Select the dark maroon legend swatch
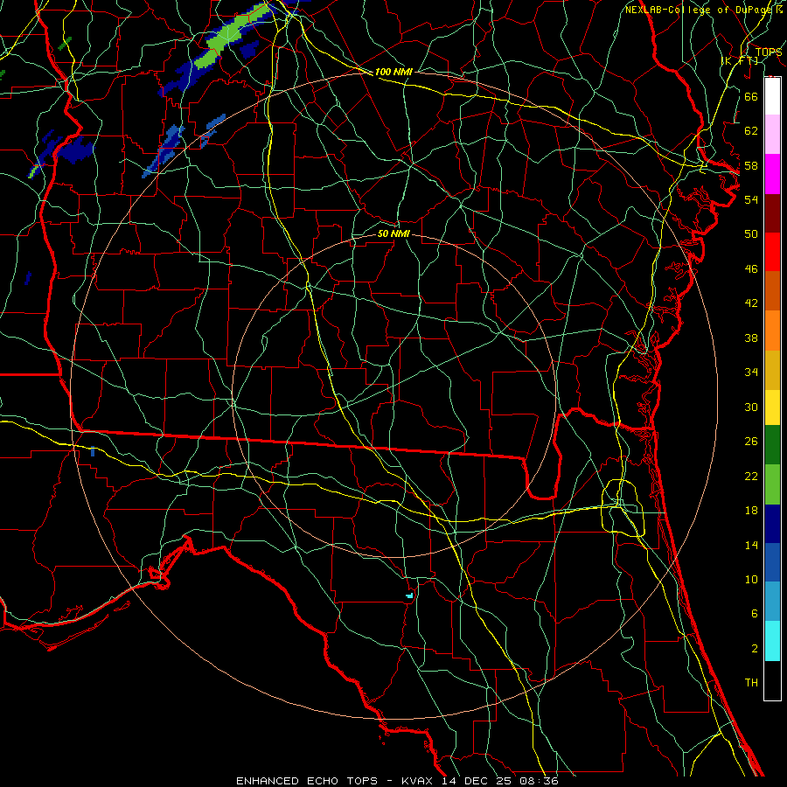This screenshot has height=787, width=787. [x=772, y=212]
